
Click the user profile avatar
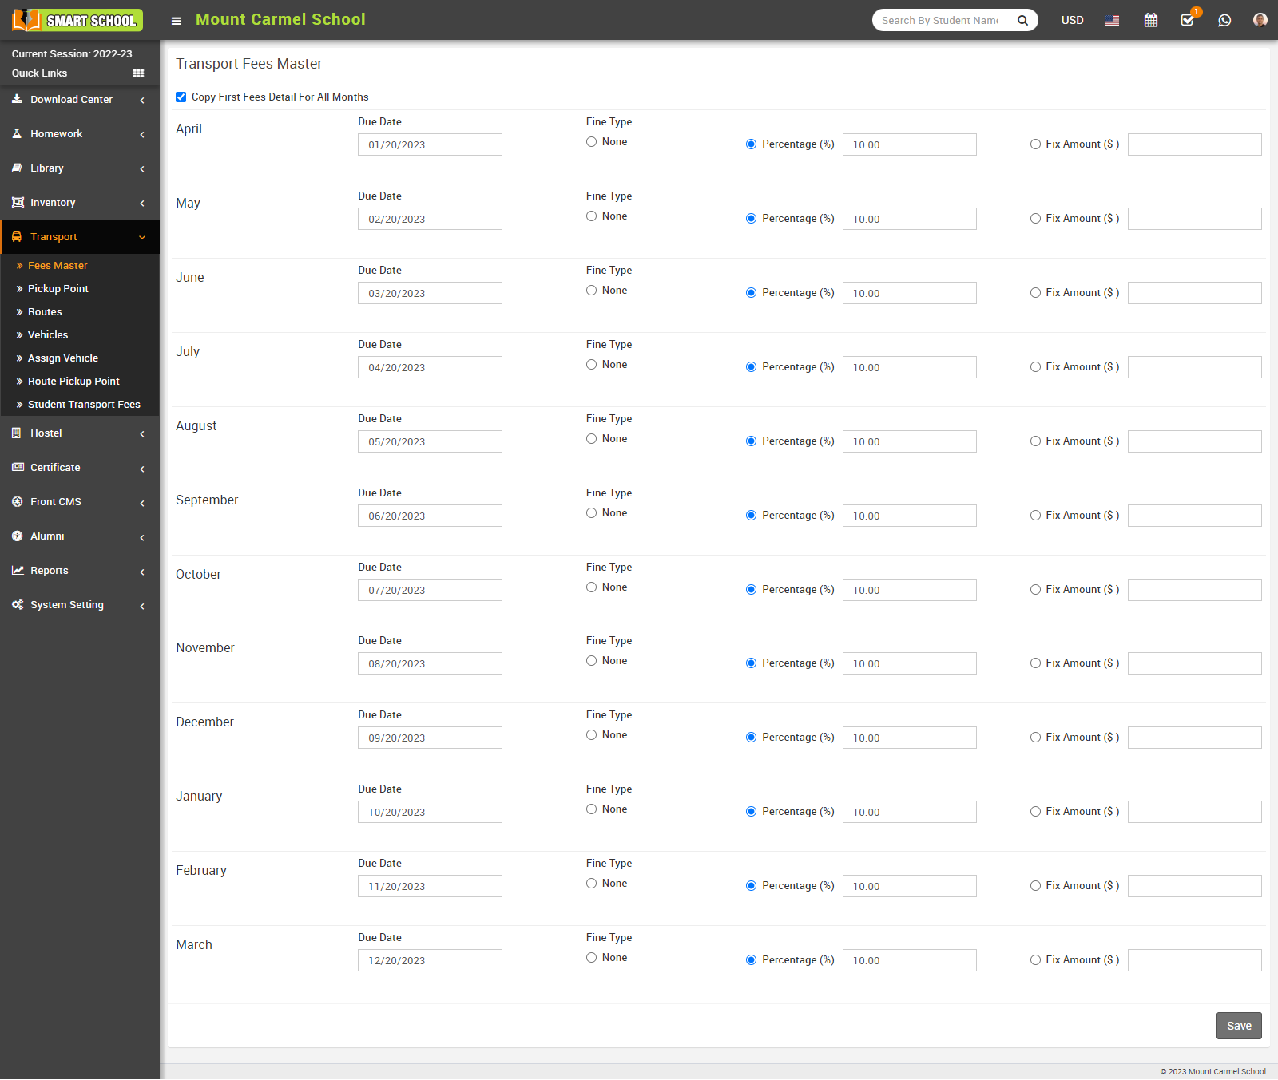[1260, 20]
